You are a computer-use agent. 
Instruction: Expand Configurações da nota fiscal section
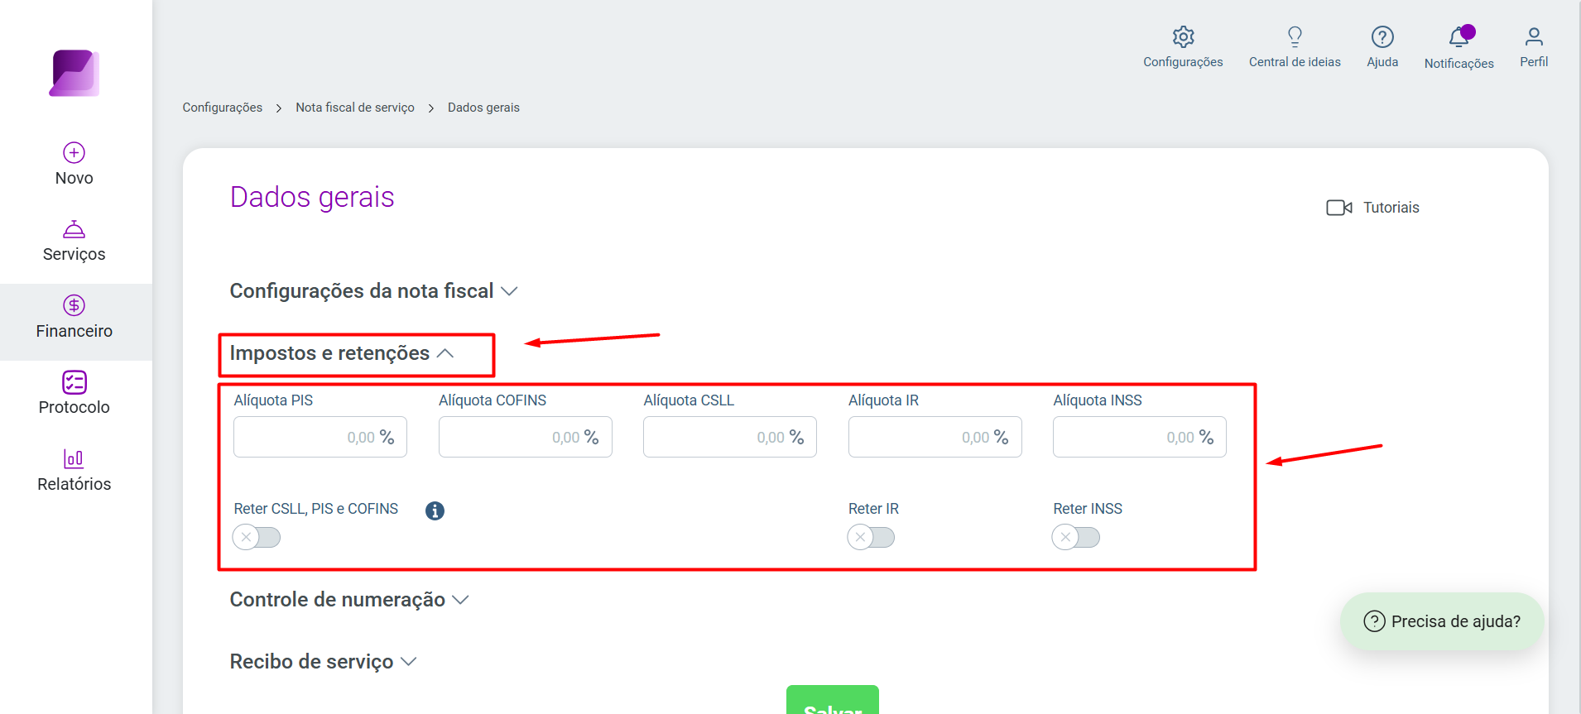pyautogui.click(x=373, y=291)
